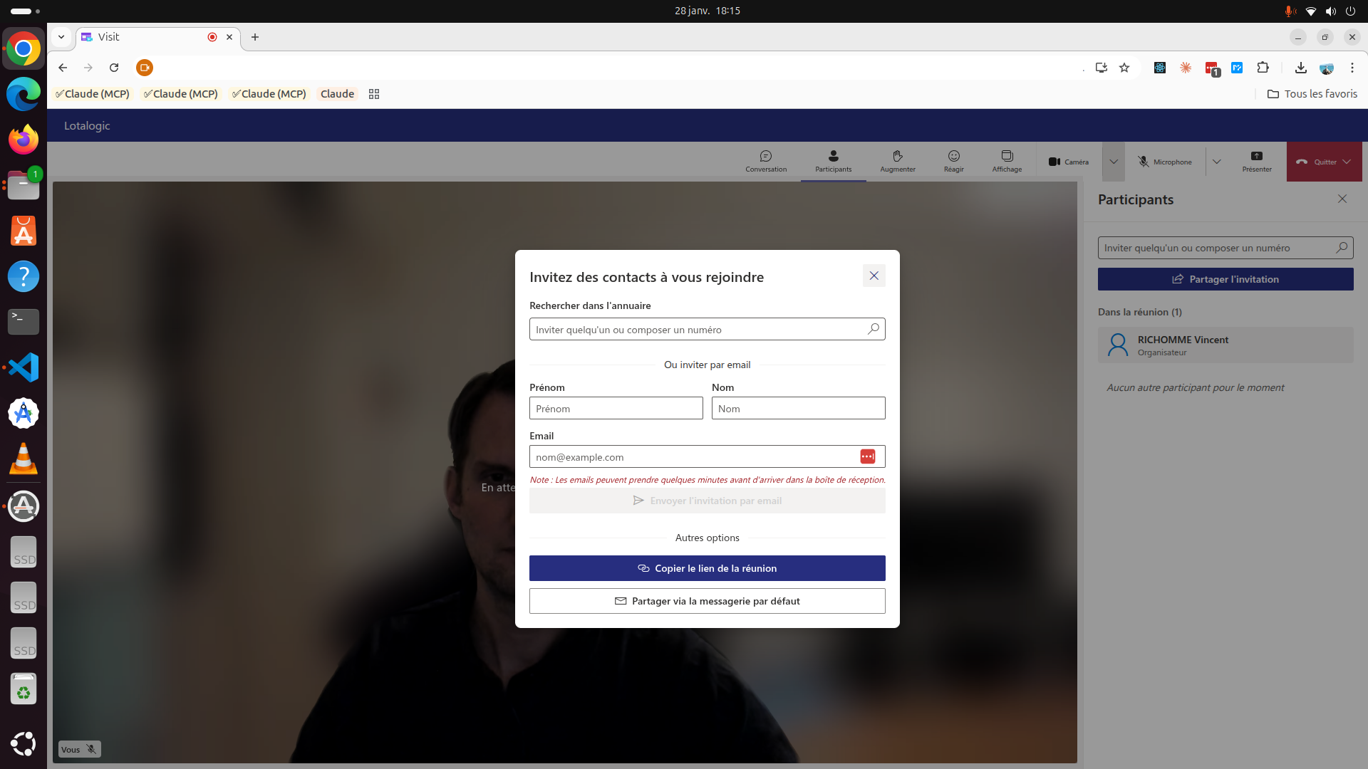Click the magnifier in Participants search

coord(1341,247)
